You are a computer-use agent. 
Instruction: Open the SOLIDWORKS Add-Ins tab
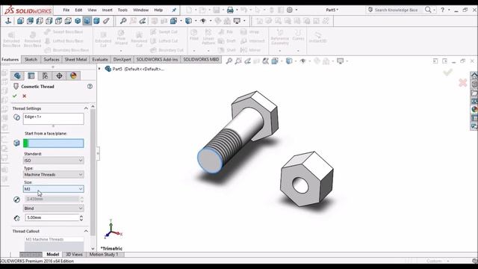pyautogui.click(x=157, y=60)
